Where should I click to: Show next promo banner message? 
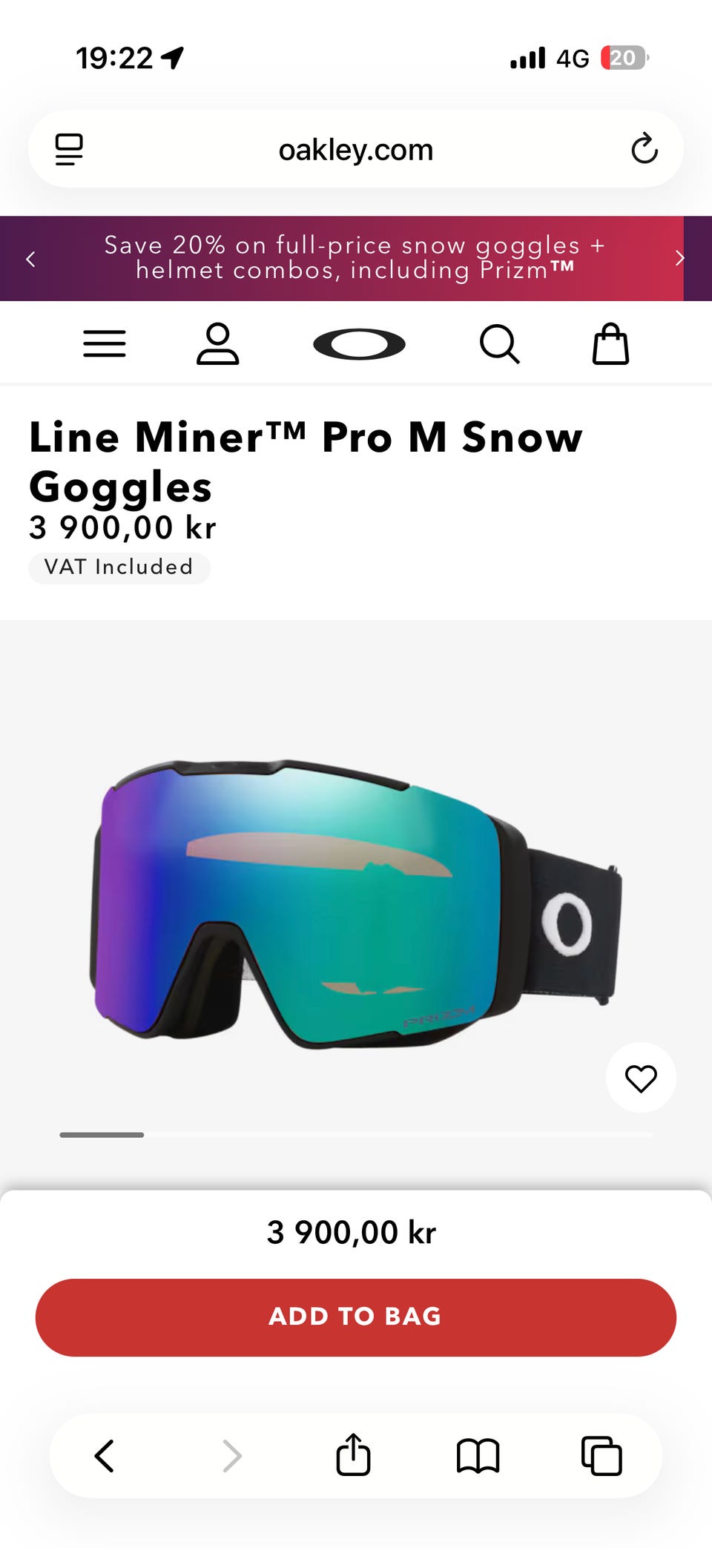click(x=679, y=258)
